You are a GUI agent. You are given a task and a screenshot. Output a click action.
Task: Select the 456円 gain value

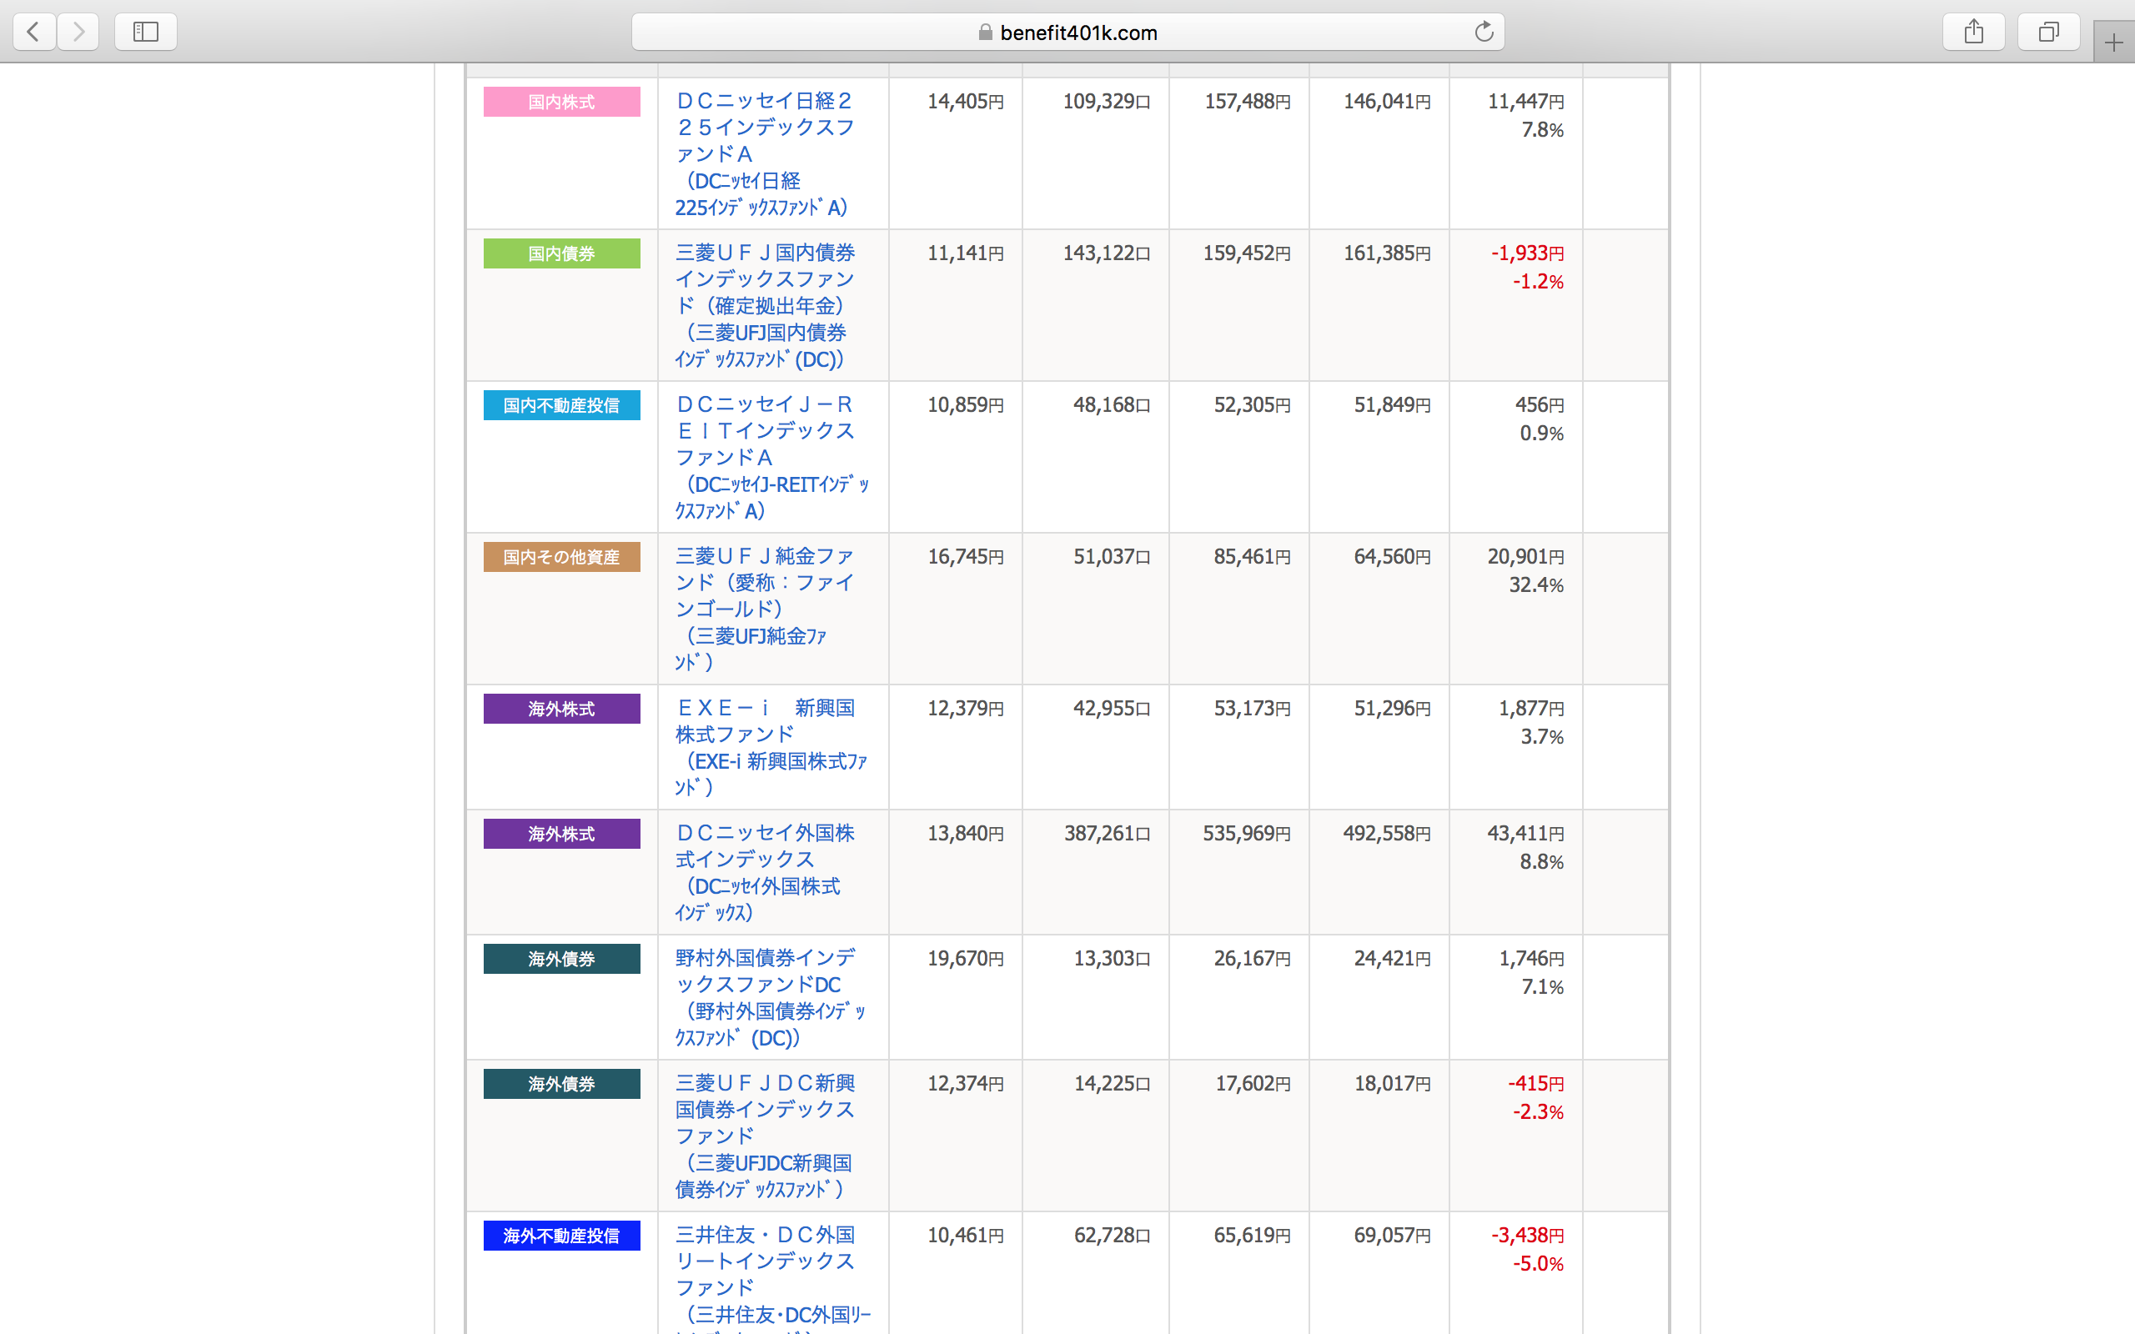click(x=1540, y=405)
